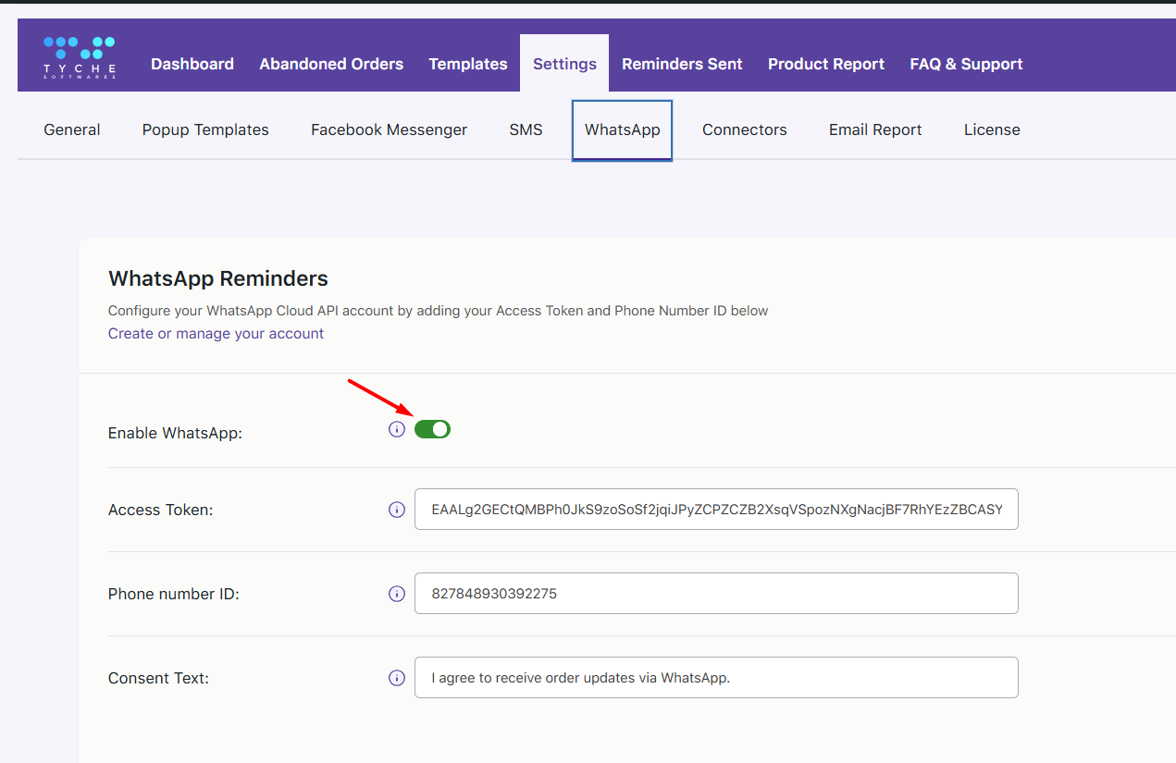Screen dimensions: 1176x763
Task: Open the Templates tab
Action: [468, 64]
